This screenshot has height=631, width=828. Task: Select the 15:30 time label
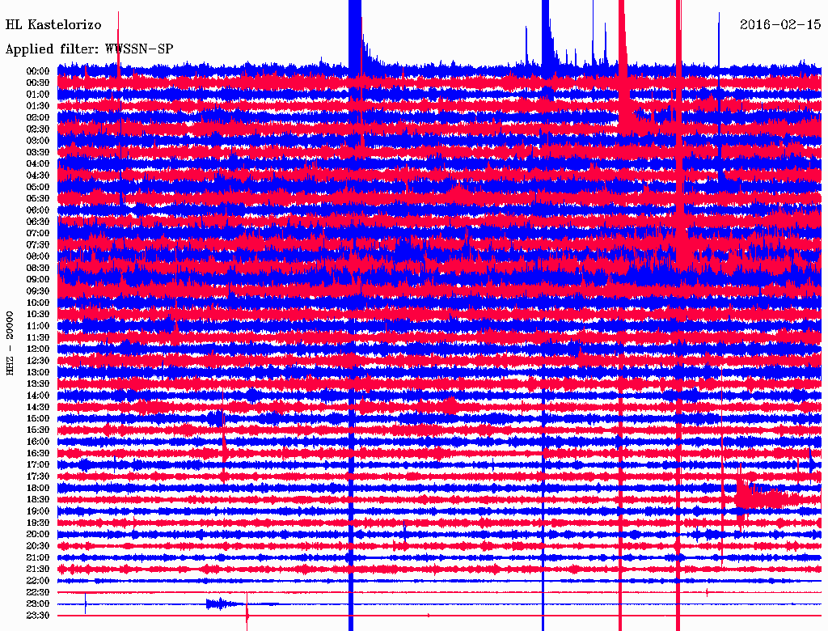38,430
